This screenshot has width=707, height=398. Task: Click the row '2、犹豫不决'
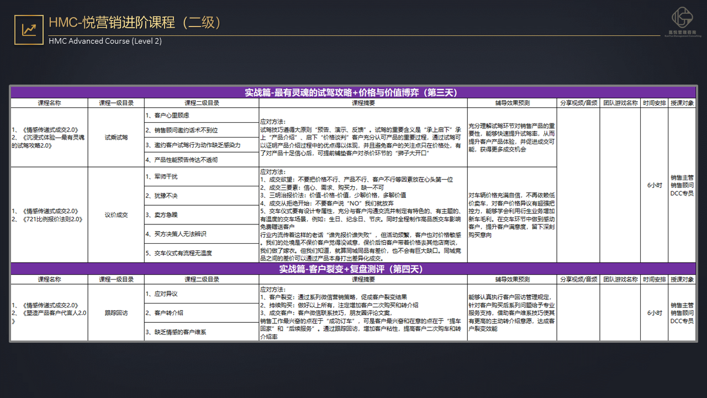click(201, 196)
